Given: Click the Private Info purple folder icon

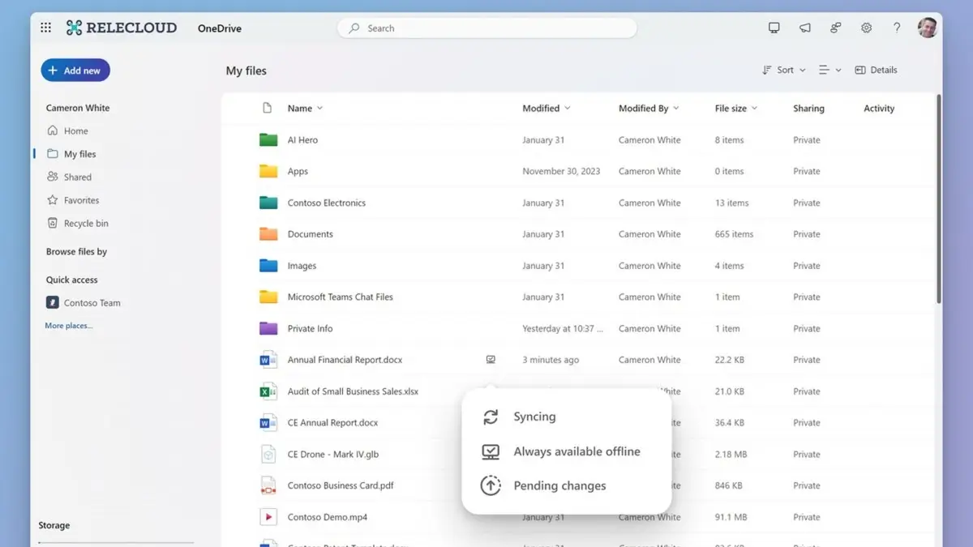Looking at the screenshot, I should point(268,328).
